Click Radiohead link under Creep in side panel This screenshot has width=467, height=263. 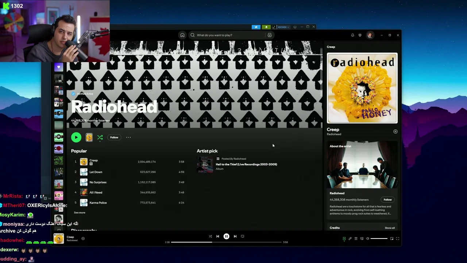coord(334,134)
